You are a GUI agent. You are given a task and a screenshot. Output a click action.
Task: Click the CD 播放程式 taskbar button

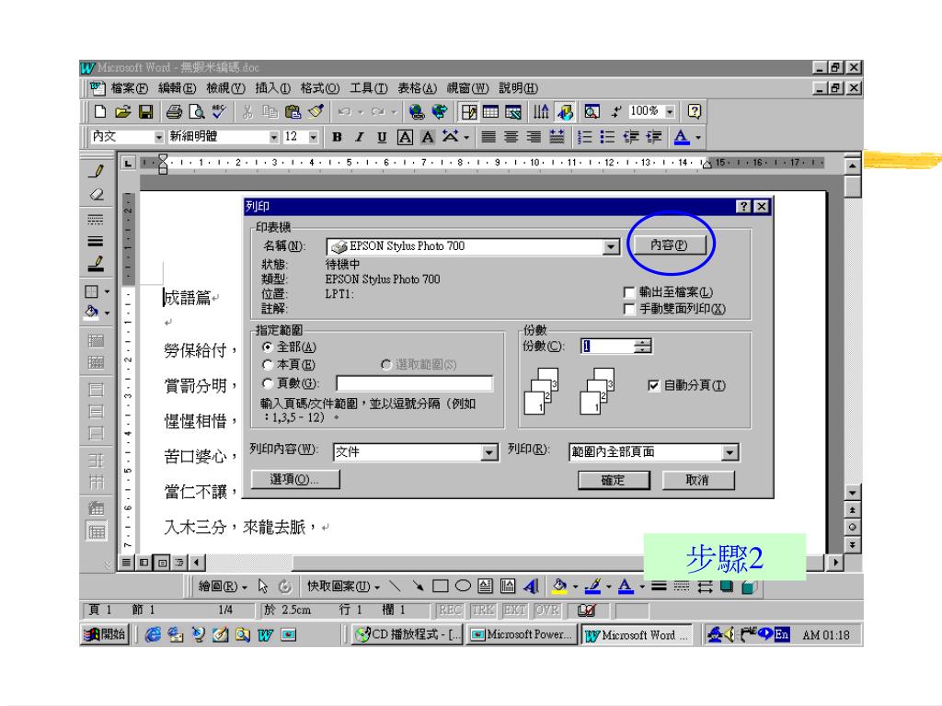(408, 634)
